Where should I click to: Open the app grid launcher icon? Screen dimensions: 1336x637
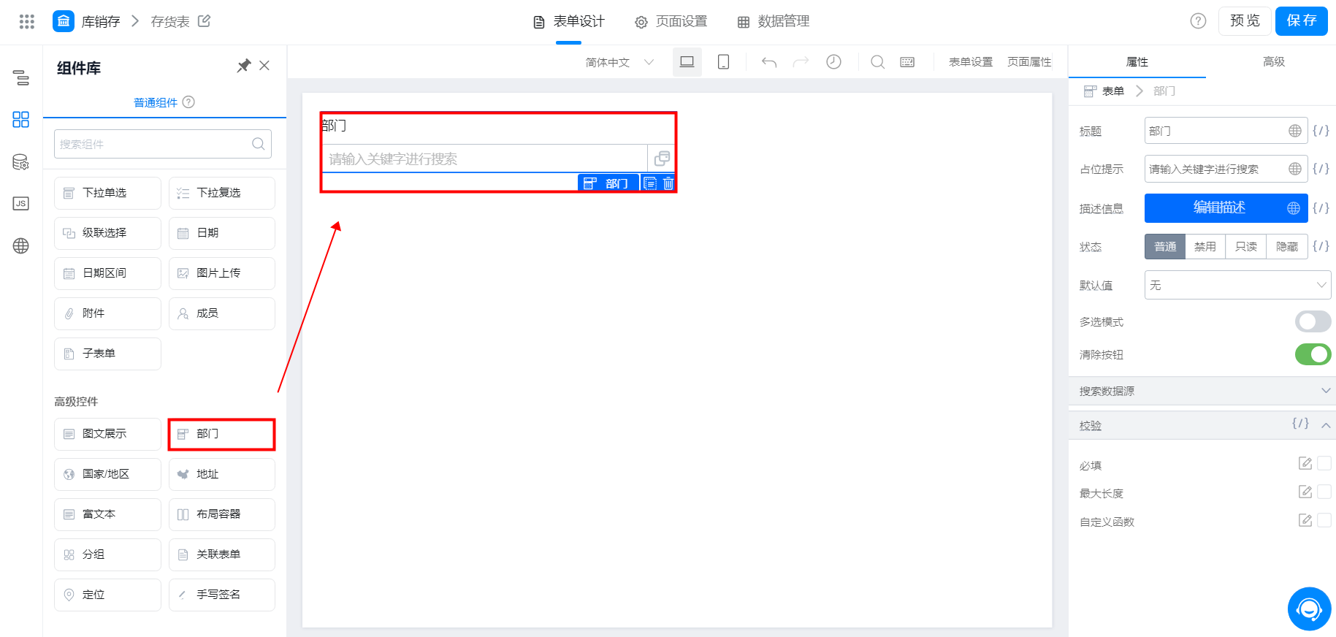[x=27, y=21]
